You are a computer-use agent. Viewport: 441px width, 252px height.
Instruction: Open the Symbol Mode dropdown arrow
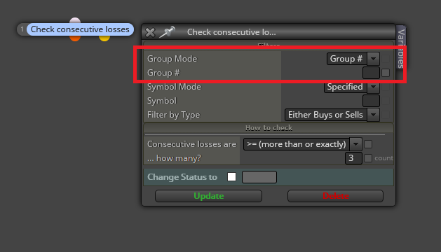tap(373, 87)
